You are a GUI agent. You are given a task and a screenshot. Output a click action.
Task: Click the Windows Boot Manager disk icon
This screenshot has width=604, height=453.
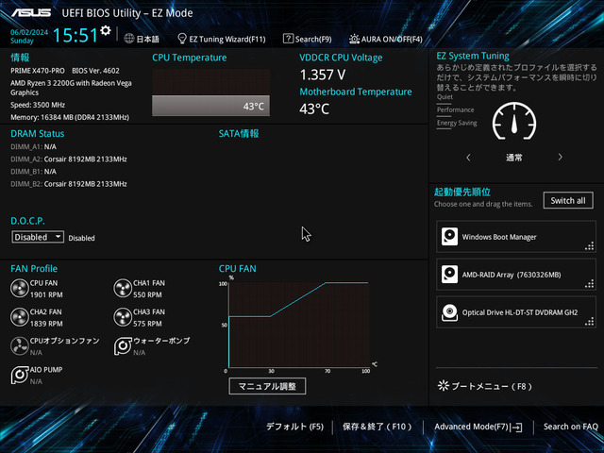tap(449, 237)
